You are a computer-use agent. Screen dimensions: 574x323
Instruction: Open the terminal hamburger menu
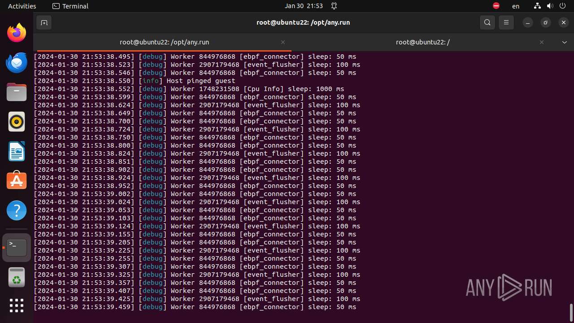point(506,22)
